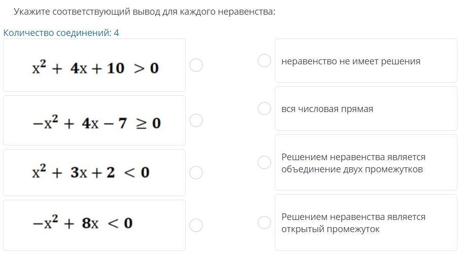
Task: Click the number 4 in the connections count
Action: (x=116, y=33)
